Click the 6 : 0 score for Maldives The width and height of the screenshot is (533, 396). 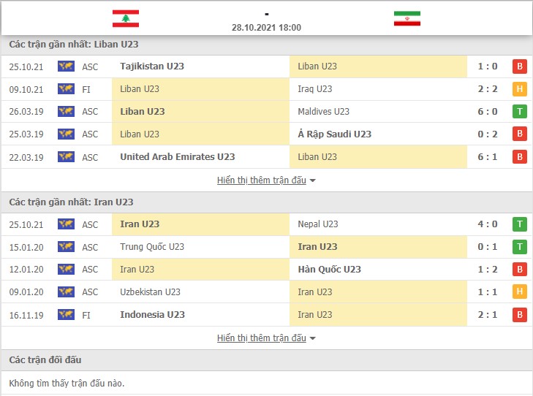pos(488,111)
